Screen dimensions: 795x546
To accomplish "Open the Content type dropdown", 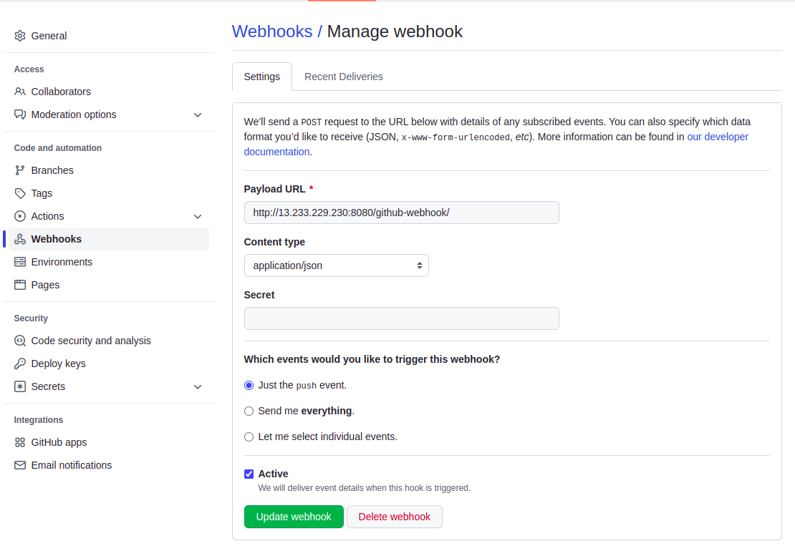I will point(336,265).
